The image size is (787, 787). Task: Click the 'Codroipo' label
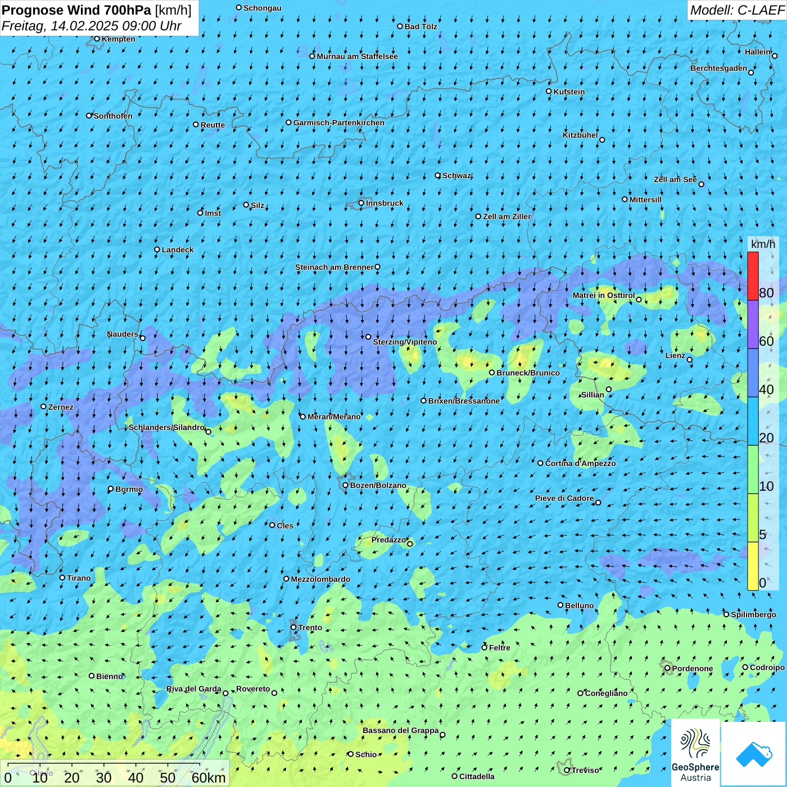point(767,667)
